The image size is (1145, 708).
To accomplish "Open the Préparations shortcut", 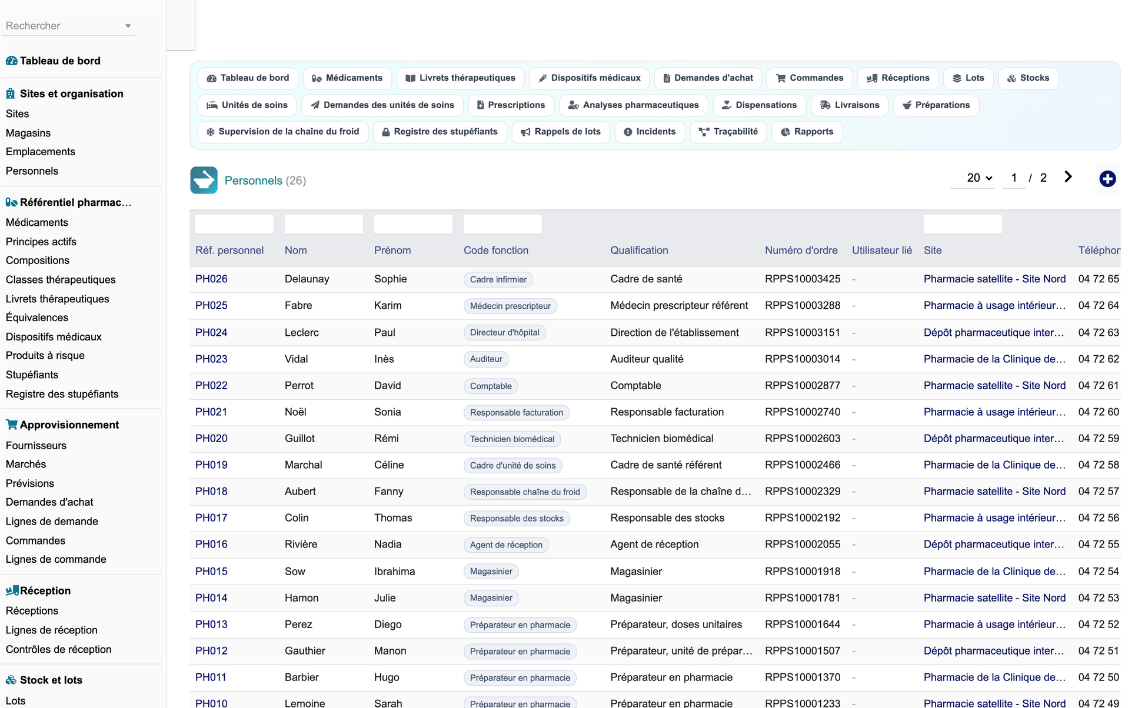I will [x=936, y=105].
